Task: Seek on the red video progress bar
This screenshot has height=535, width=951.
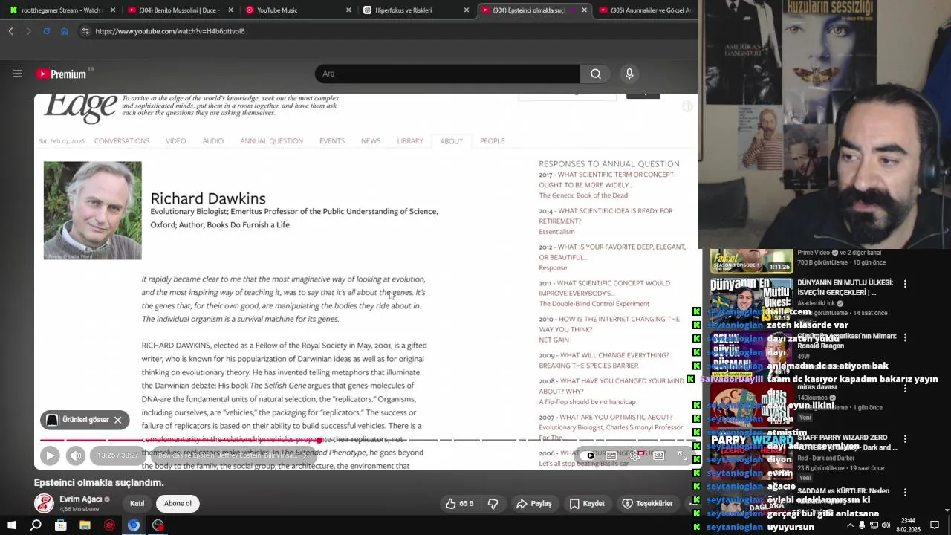Action: (180, 440)
